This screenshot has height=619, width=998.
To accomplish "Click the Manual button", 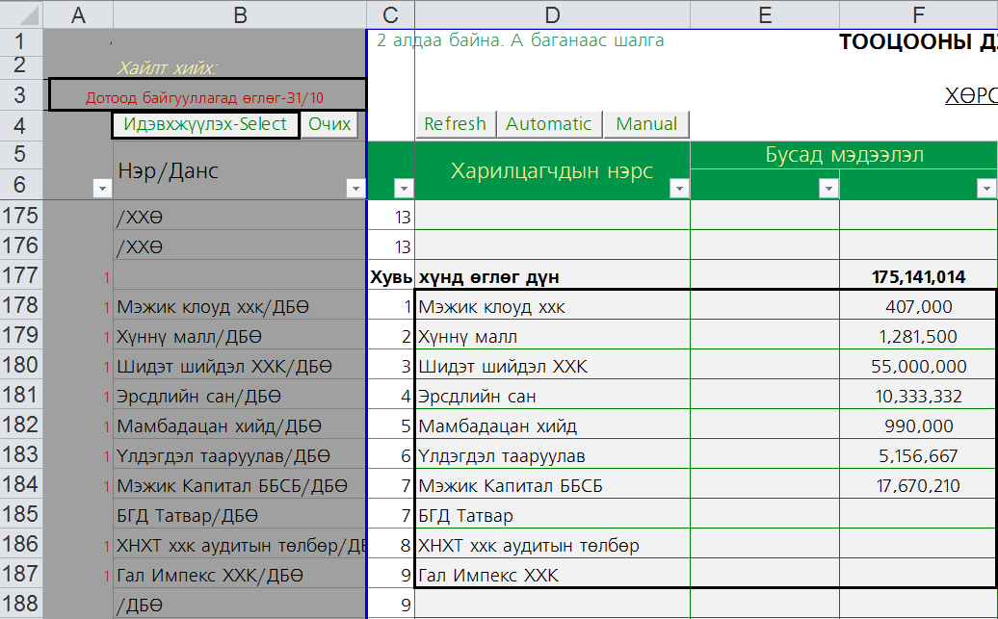I will coord(646,124).
